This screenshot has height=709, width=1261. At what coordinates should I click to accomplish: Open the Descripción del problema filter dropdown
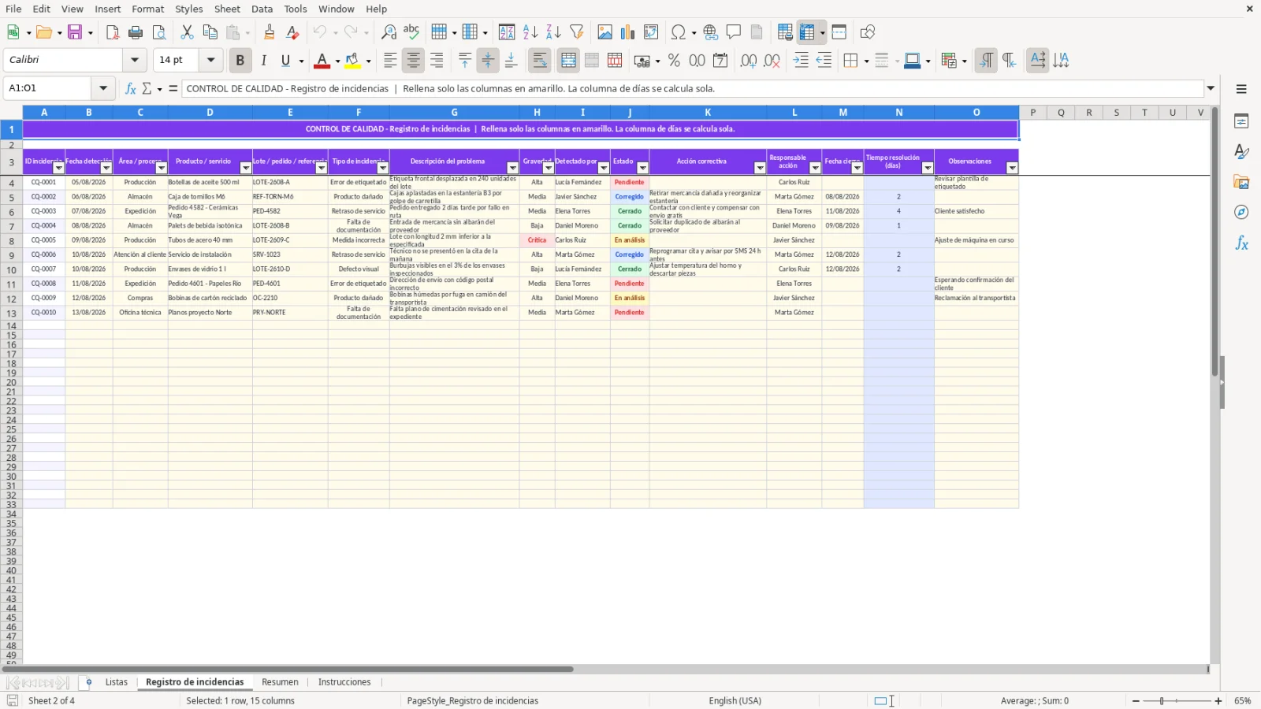[512, 168]
